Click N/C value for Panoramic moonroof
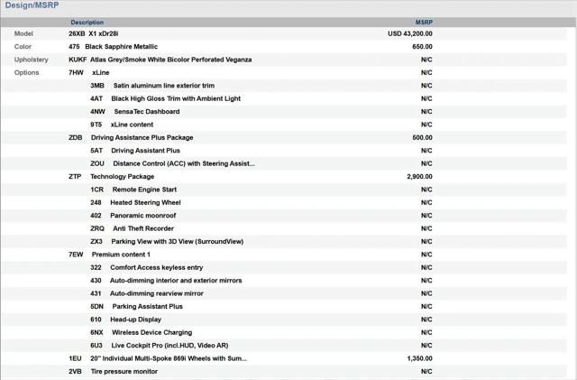This screenshot has width=577, height=380. (x=426, y=215)
